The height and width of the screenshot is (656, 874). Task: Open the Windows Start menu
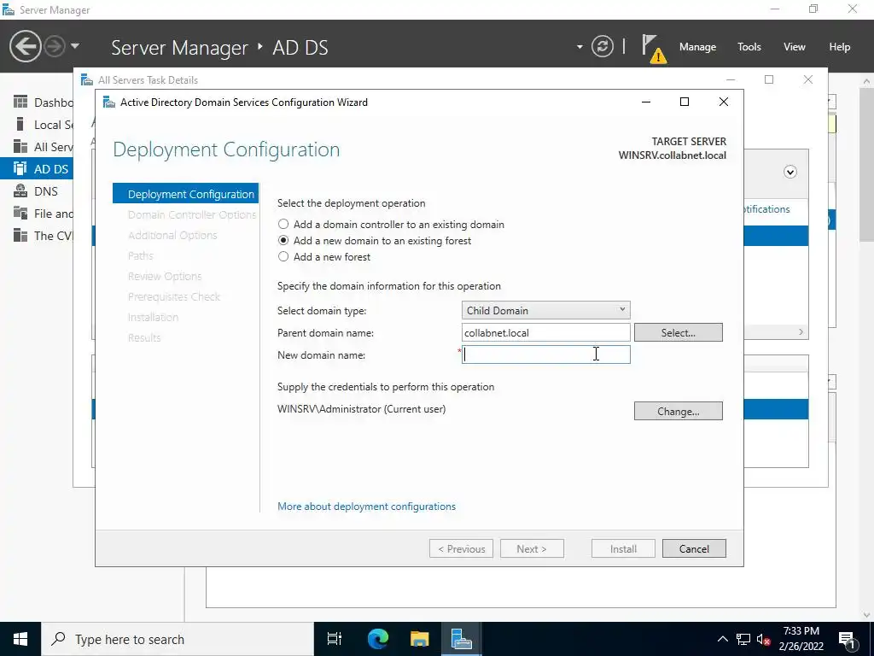(20, 639)
